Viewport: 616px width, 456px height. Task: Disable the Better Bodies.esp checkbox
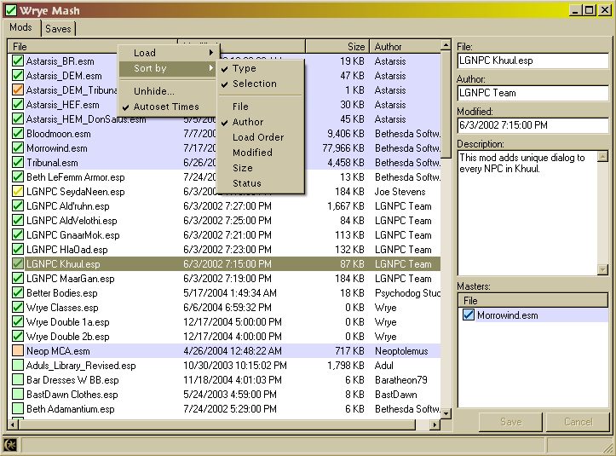pyautogui.click(x=18, y=293)
